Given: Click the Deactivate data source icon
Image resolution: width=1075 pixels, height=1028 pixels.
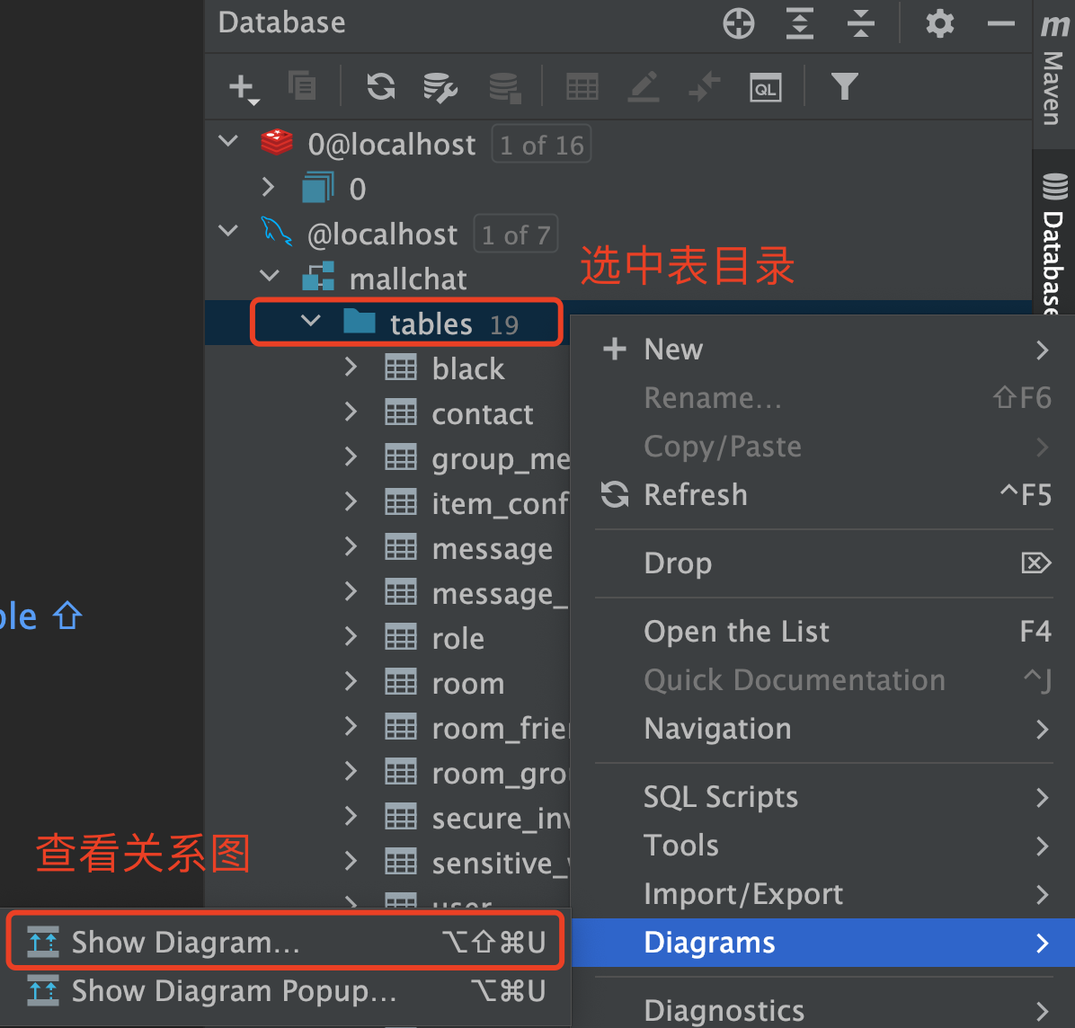Looking at the screenshot, I should [504, 88].
